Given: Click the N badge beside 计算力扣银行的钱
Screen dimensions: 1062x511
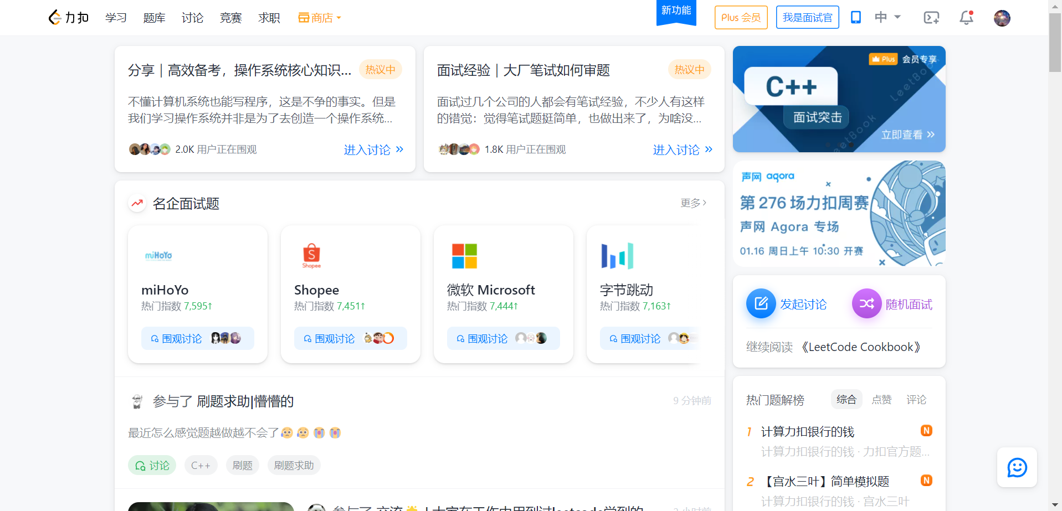Looking at the screenshot, I should pyautogui.click(x=926, y=431).
